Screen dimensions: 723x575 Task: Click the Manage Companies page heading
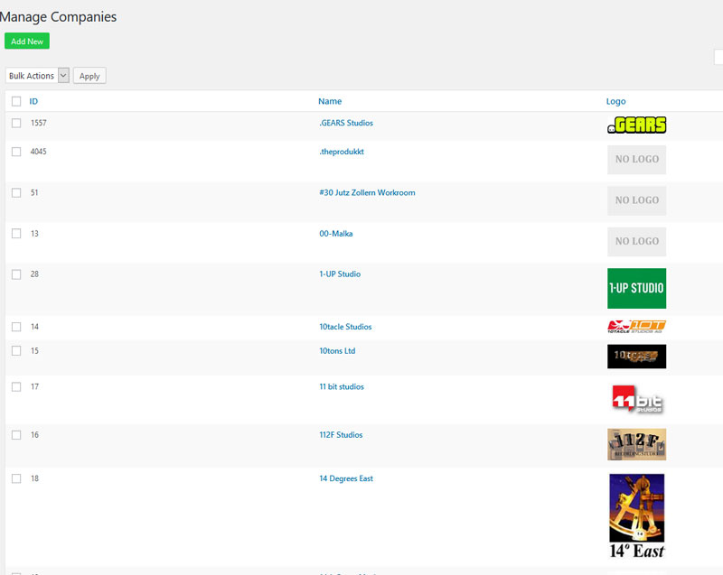coord(58,17)
